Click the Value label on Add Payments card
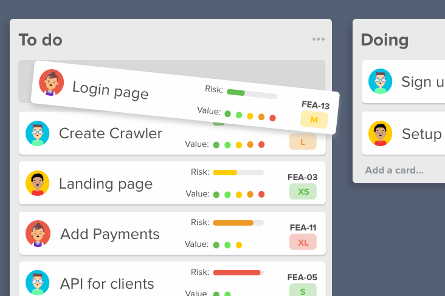The height and width of the screenshot is (296, 445). [x=197, y=244]
